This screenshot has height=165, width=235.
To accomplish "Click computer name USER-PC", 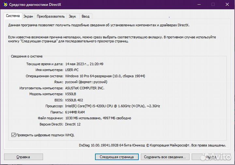I will (x=72, y=70).
